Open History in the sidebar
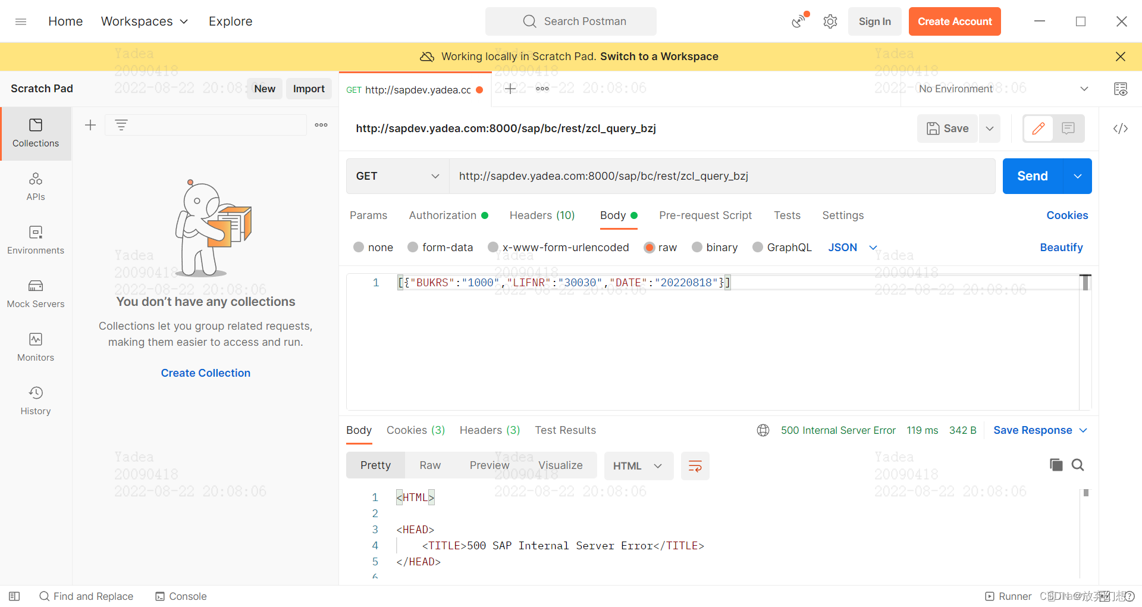 tap(36, 401)
